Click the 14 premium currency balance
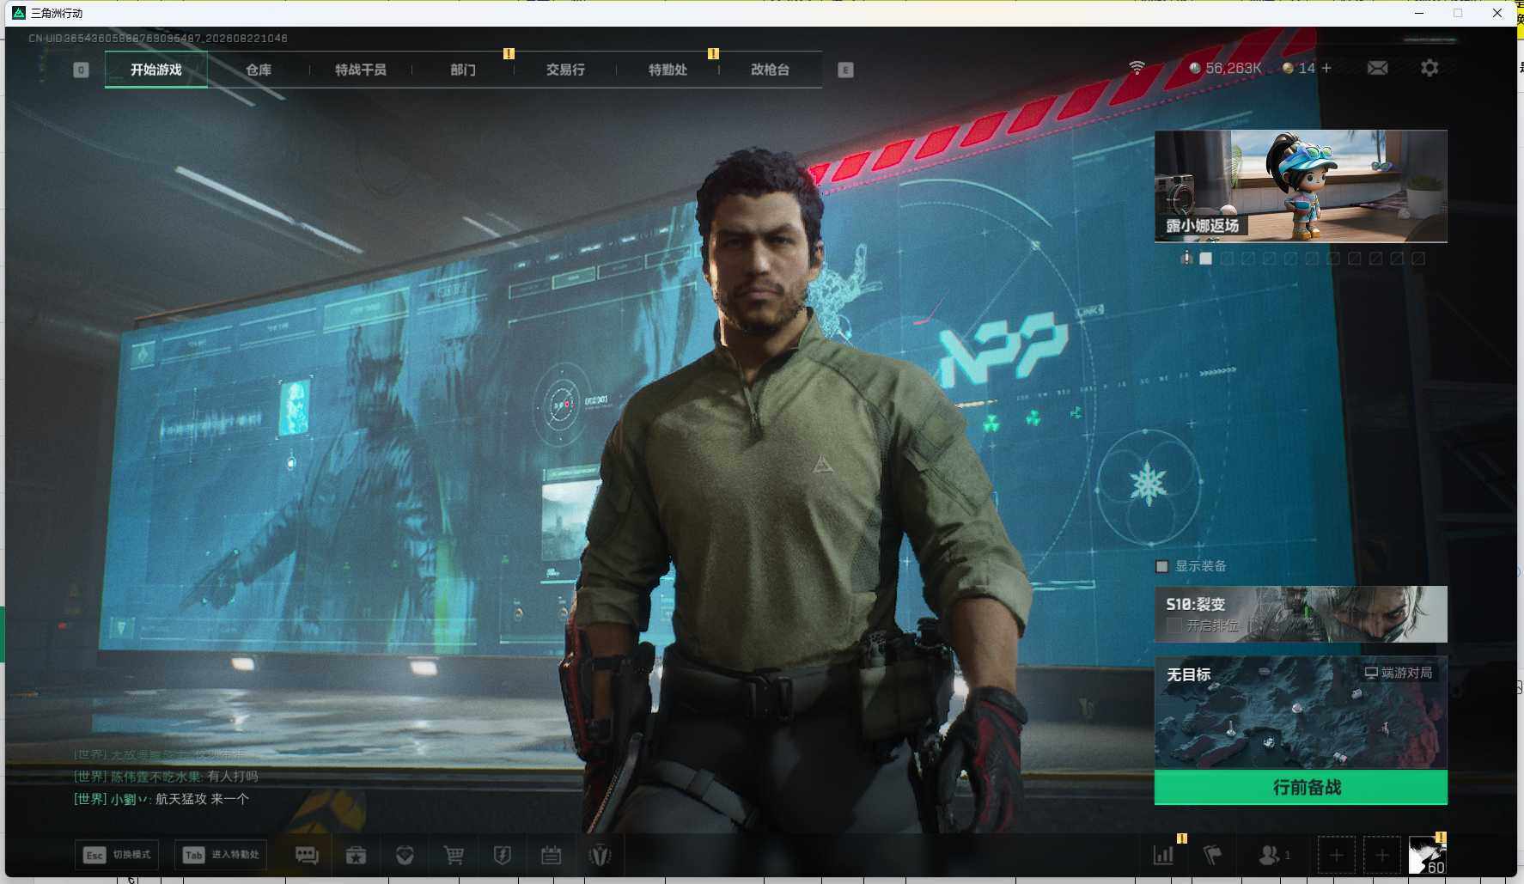 1299,68
